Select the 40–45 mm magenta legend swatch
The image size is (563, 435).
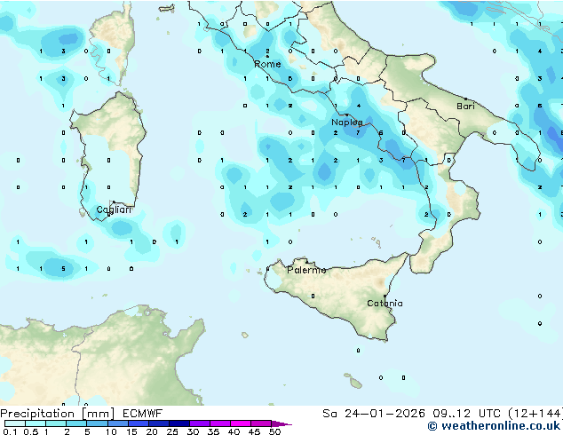tap(241, 423)
